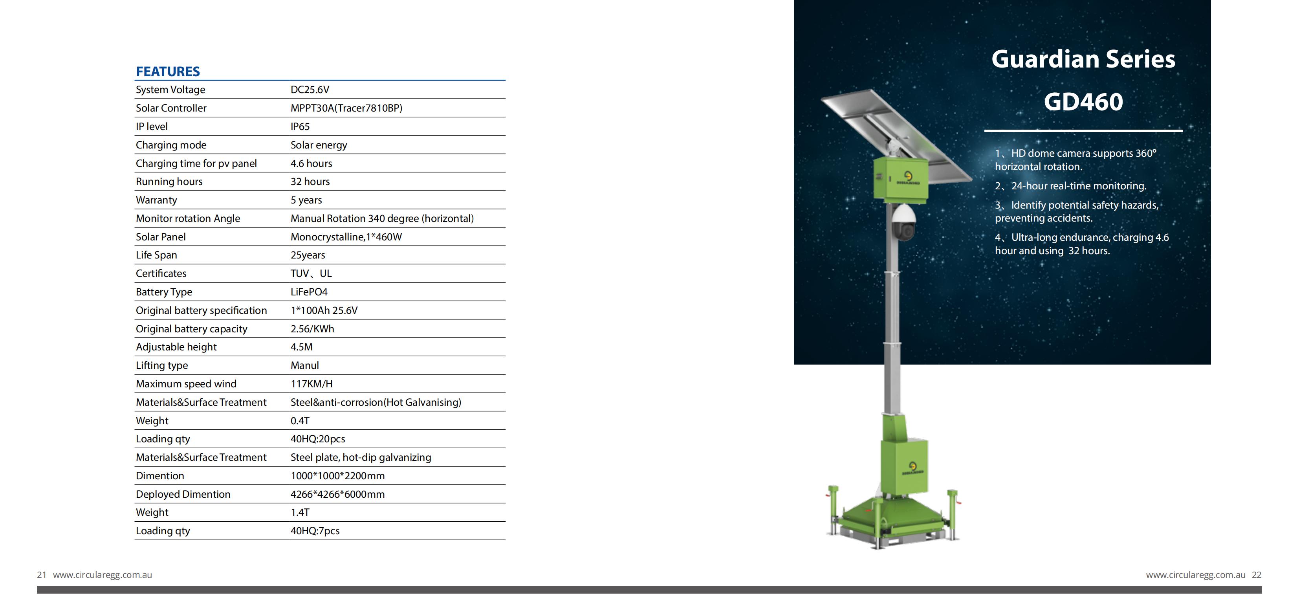Image resolution: width=1299 pixels, height=594 pixels.
Task: Click the '4.5M' adjustable height value
Action: [x=302, y=347]
